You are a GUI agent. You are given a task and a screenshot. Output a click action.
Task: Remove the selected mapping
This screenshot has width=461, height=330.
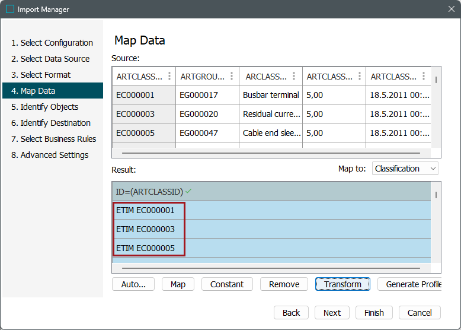click(x=284, y=284)
